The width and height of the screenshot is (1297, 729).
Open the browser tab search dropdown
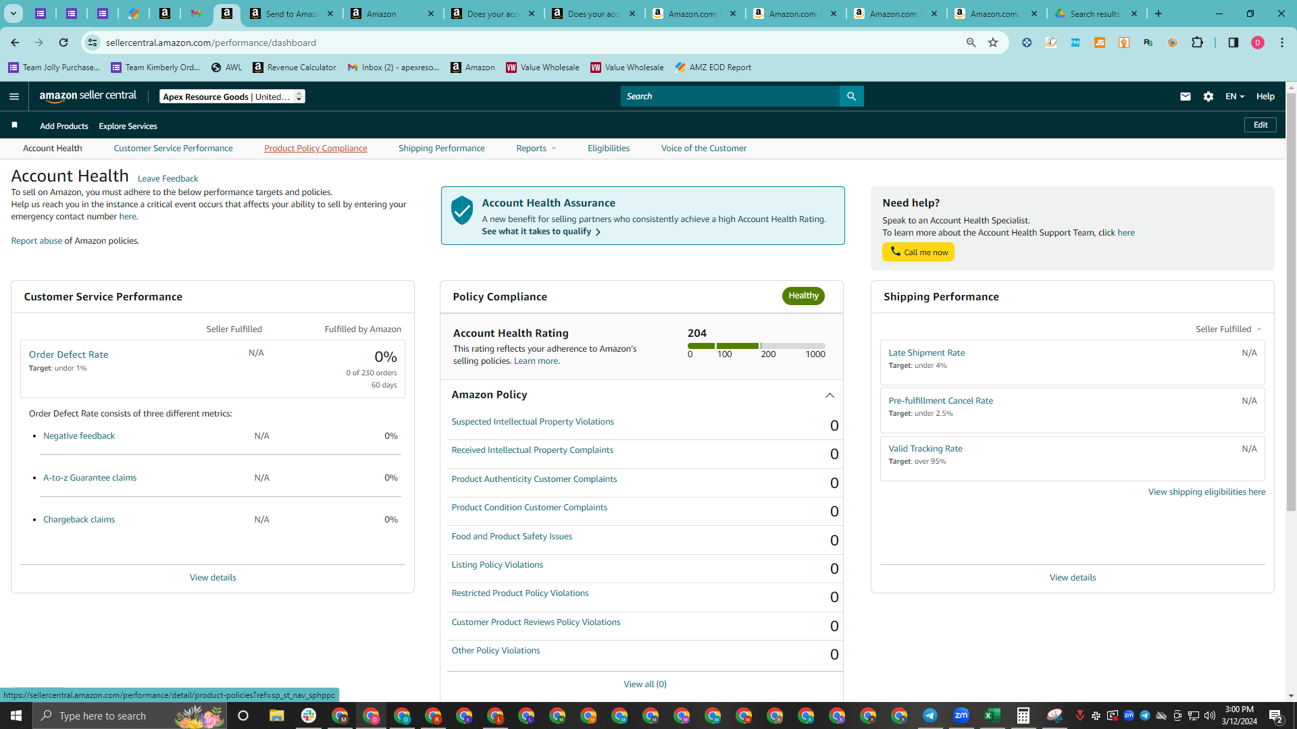tap(13, 13)
